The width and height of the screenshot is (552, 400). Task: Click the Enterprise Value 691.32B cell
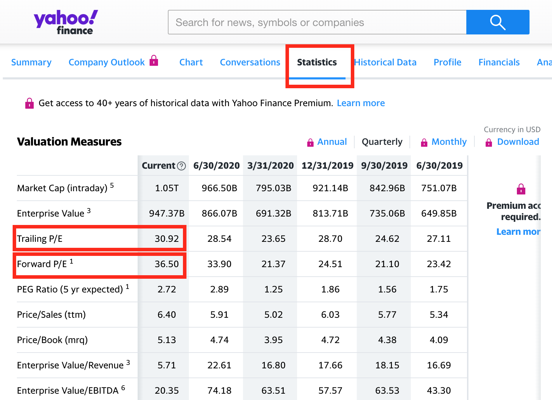tap(274, 213)
